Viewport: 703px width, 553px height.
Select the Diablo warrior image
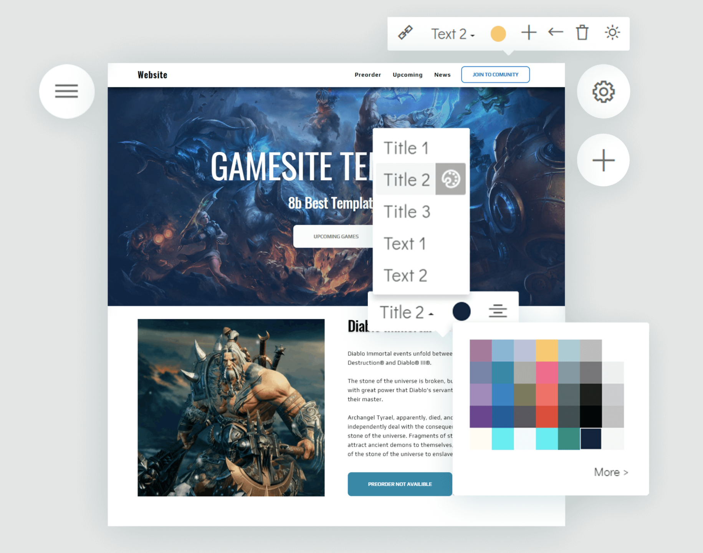pyautogui.click(x=231, y=407)
